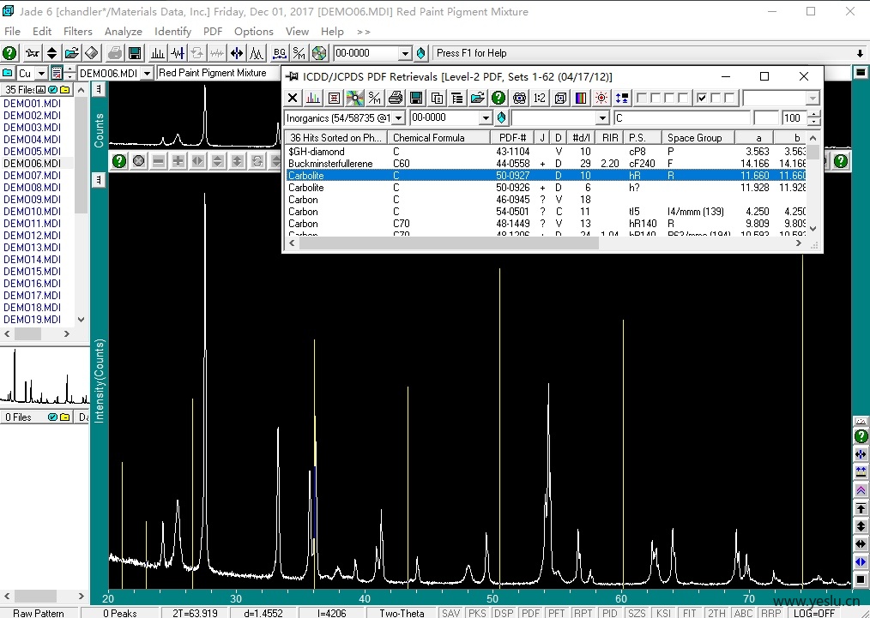Open the Filters menu

pos(77,32)
